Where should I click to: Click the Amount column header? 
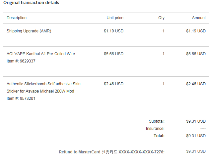199,18
